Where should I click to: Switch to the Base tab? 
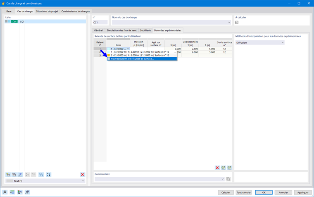pos(9,12)
